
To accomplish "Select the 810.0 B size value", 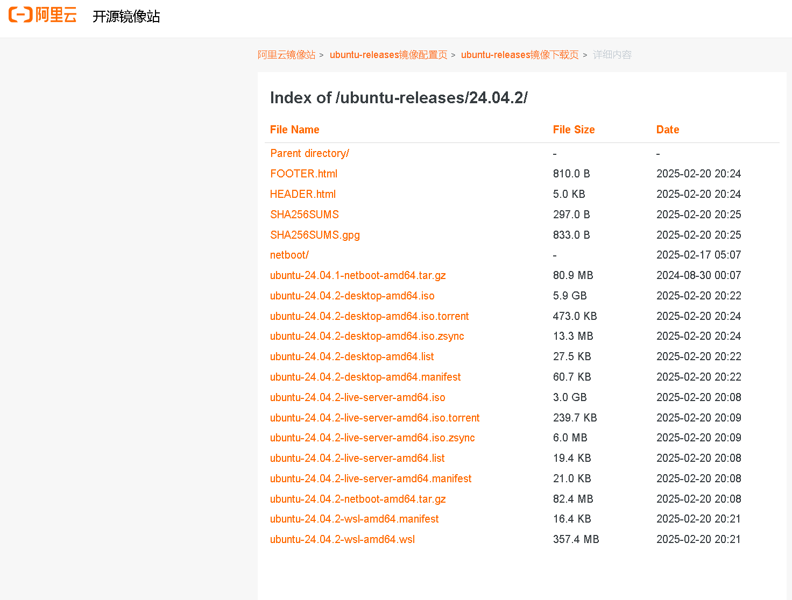I will [x=571, y=174].
